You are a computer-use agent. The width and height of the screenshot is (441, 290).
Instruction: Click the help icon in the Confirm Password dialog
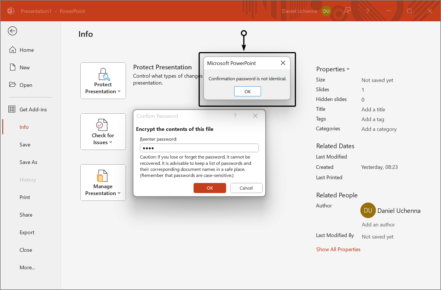pyautogui.click(x=235, y=116)
